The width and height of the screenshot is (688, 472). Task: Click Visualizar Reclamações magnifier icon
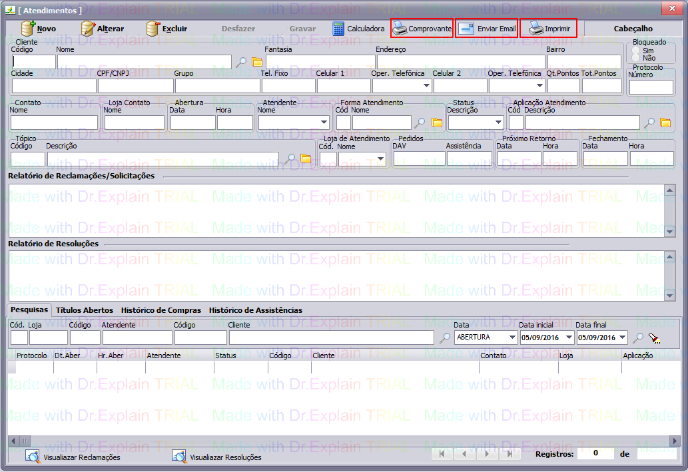coord(32,457)
